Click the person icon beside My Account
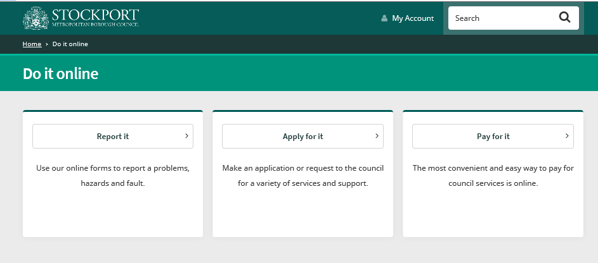 (x=384, y=18)
